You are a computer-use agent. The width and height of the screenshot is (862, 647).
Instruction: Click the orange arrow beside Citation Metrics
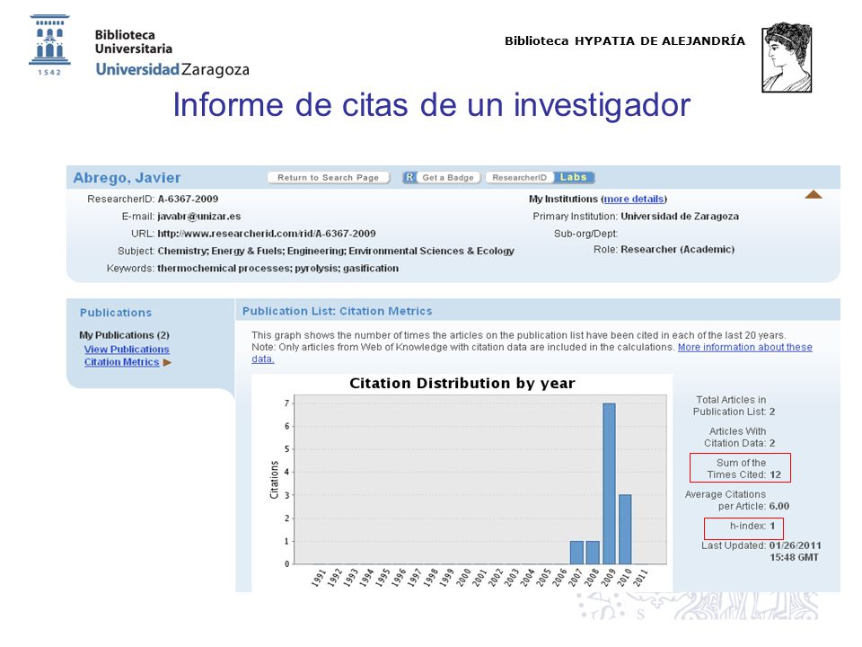click(167, 362)
